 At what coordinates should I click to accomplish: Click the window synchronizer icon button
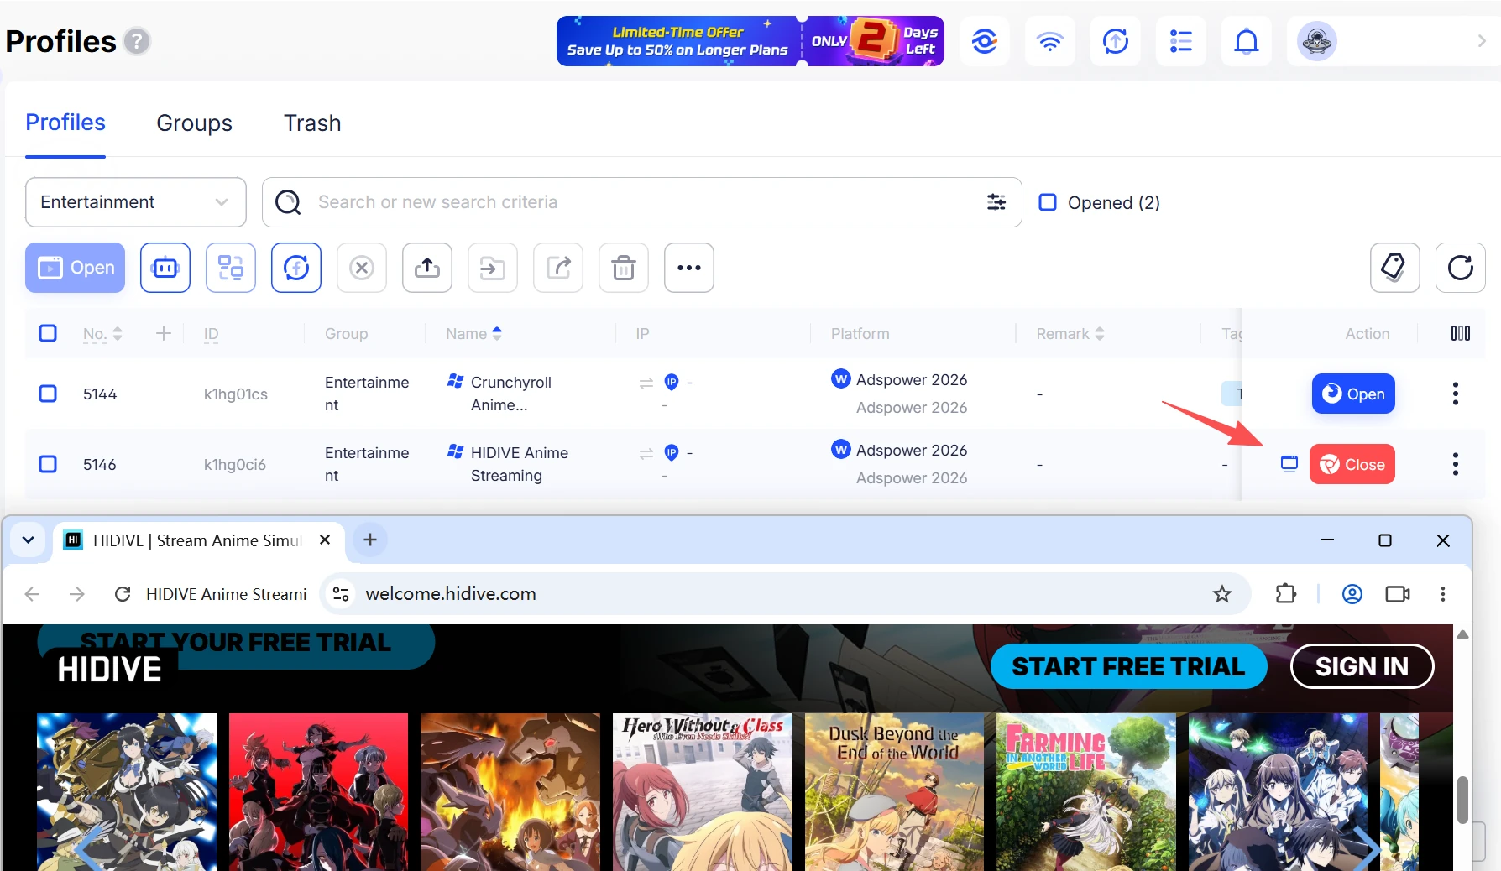pyautogui.click(x=231, y=268)
